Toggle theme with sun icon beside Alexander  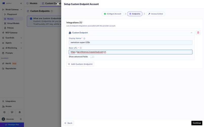(x=21, y=119)
